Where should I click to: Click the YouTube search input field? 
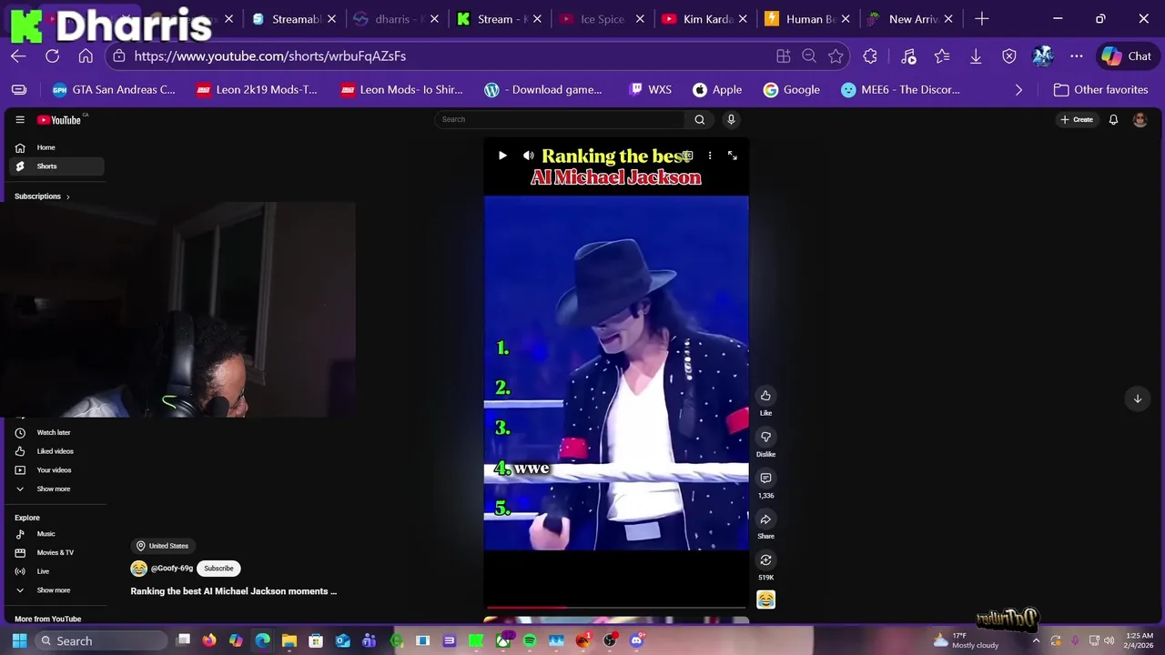pos(561,119)
